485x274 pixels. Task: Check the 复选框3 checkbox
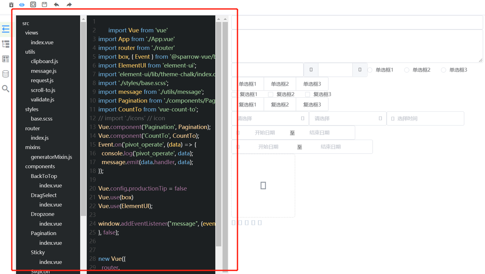pos(308,94)
